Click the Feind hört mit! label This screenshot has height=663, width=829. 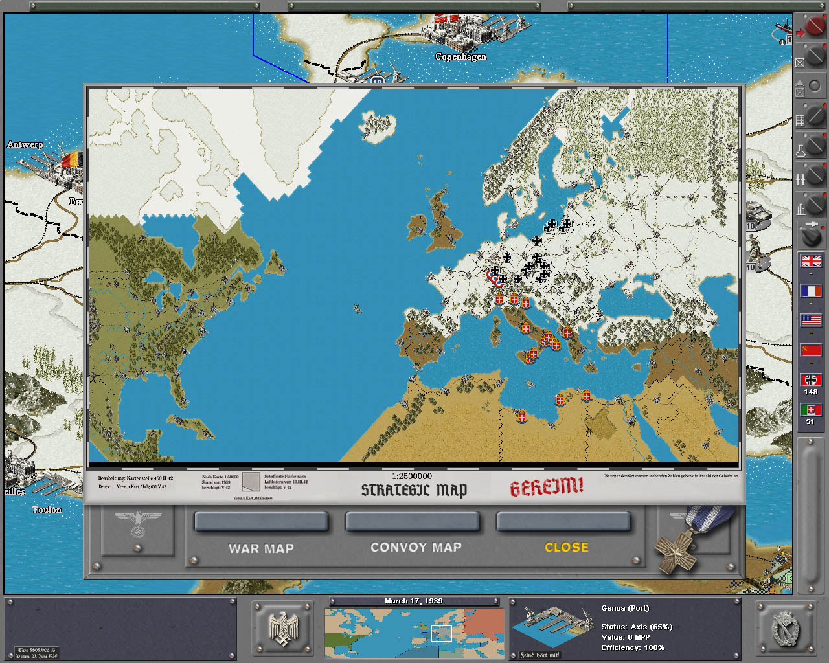pos(540,655)
